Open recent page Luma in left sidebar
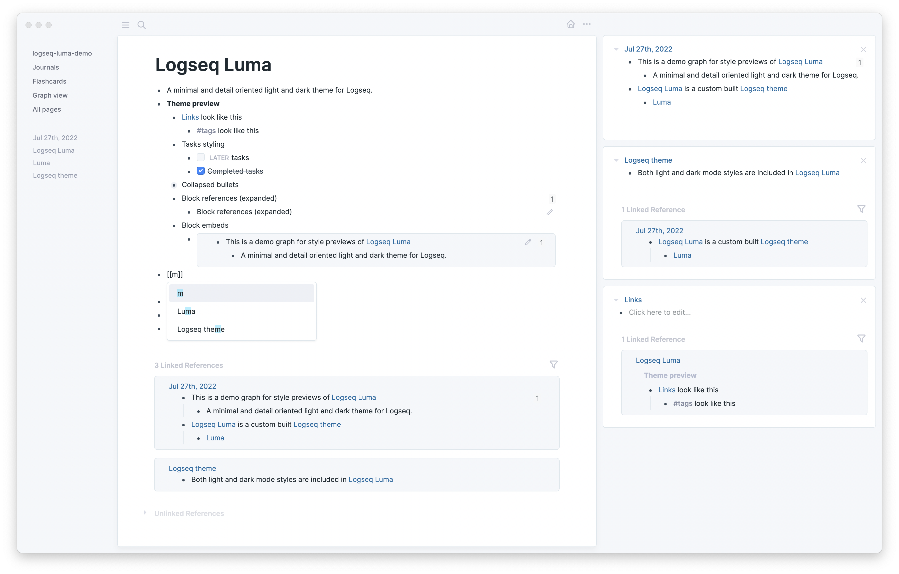Viewport: 899px width, 574px height. [x=42, y=163]
